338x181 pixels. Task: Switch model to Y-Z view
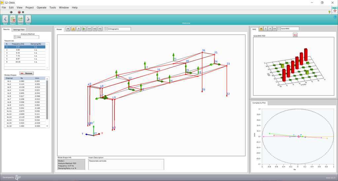pyautogui.click(x=100, y=29)
